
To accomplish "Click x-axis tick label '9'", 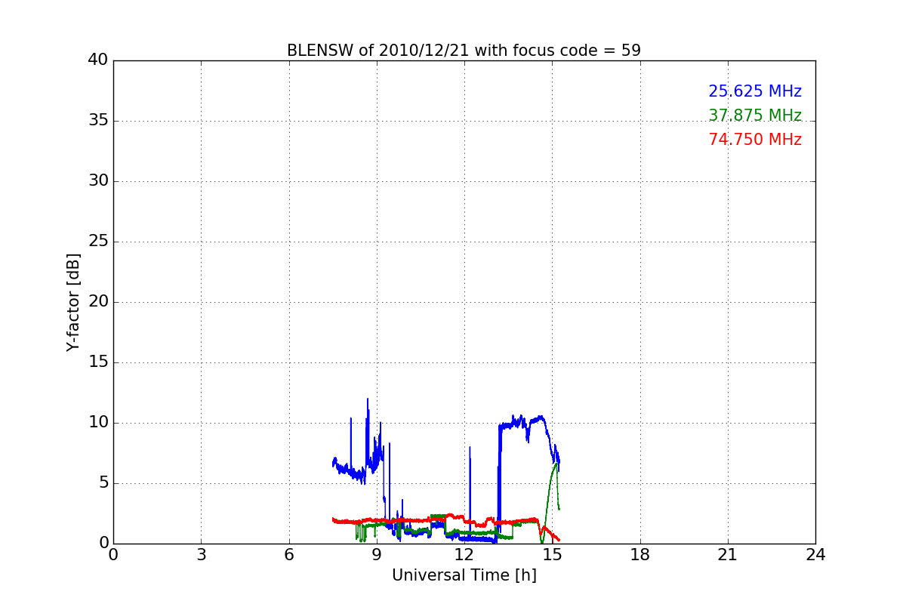I will point(377,555).
